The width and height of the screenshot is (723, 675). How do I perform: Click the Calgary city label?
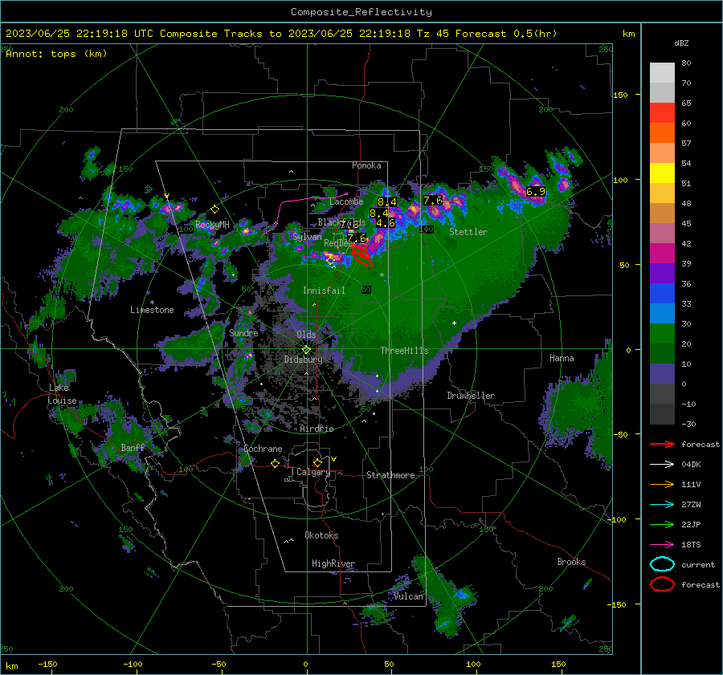point(313,472)
